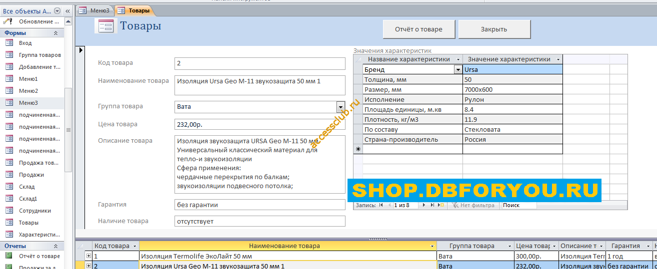Go to last record in subform navigator
The image size is (657, 269).
pos(432,205)
